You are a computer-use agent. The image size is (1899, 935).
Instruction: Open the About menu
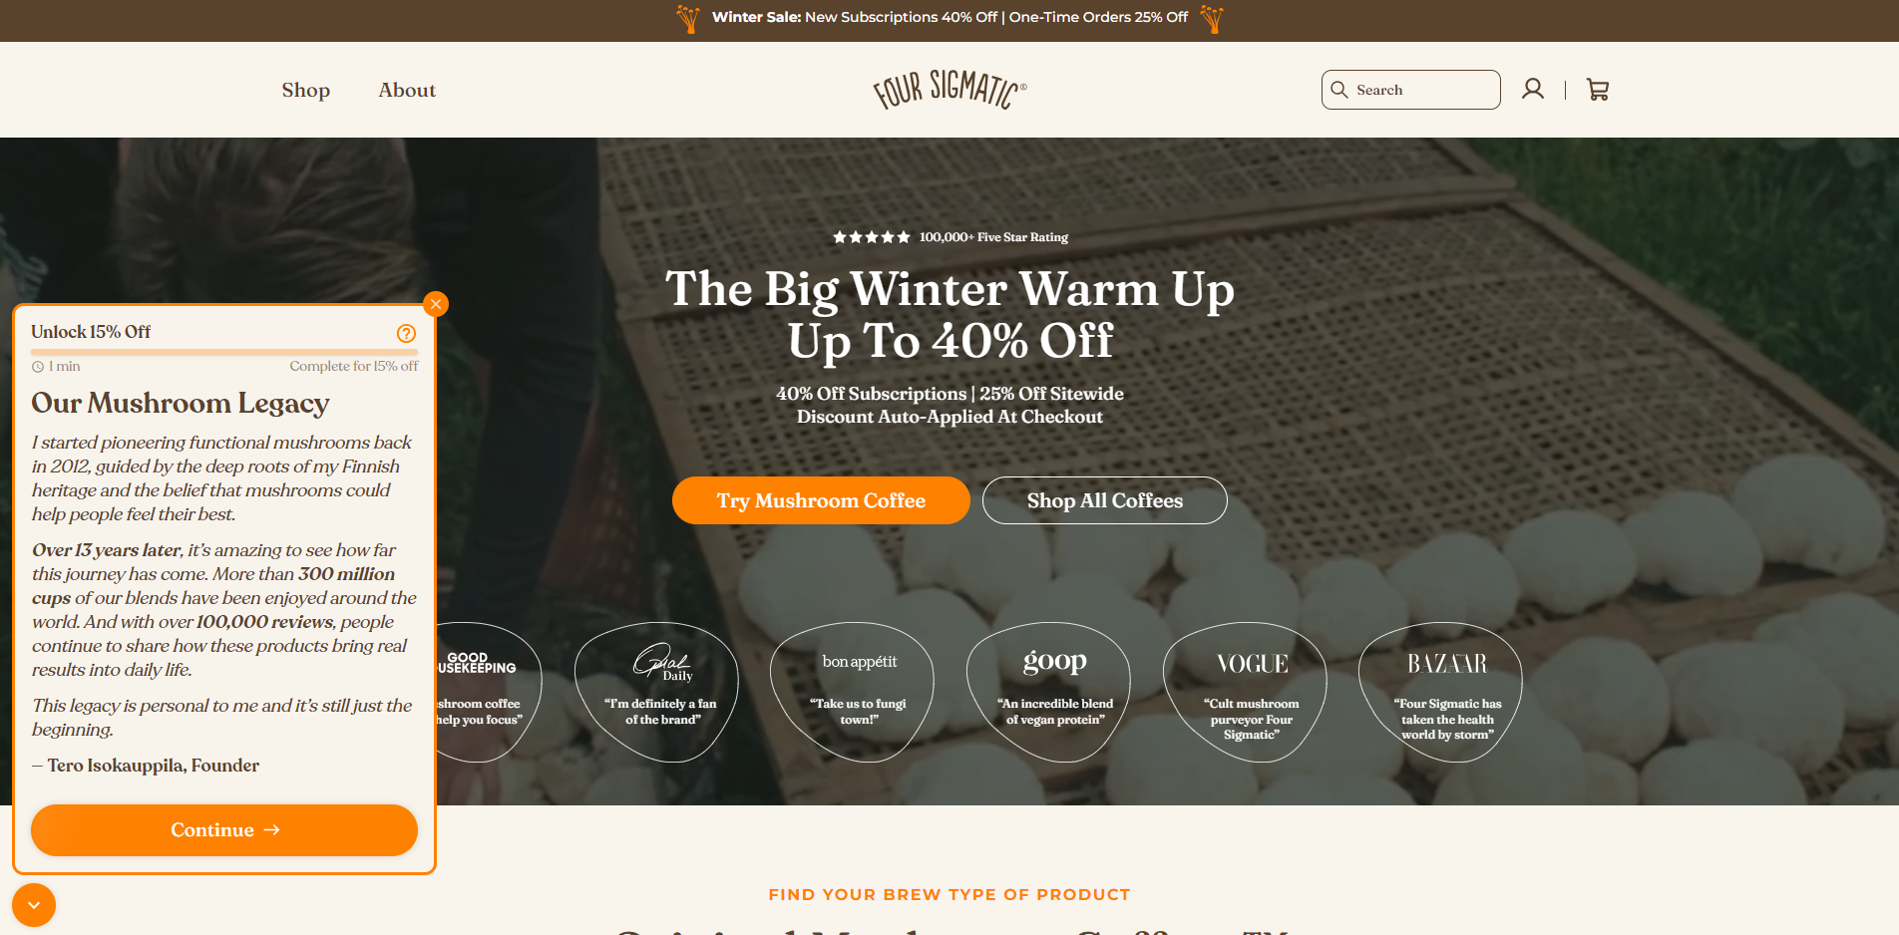pos(407,90)
